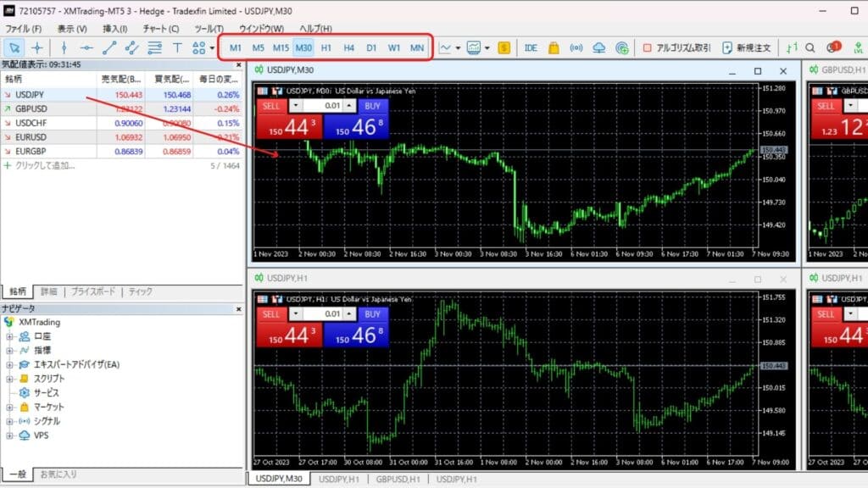Switch timeframe to W1
This screenshot has width=868, height=488.
(393, 48)
